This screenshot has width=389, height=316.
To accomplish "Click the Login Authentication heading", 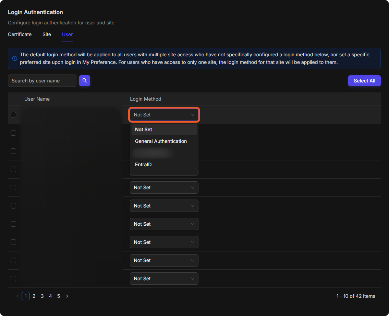I will (36, 12).
